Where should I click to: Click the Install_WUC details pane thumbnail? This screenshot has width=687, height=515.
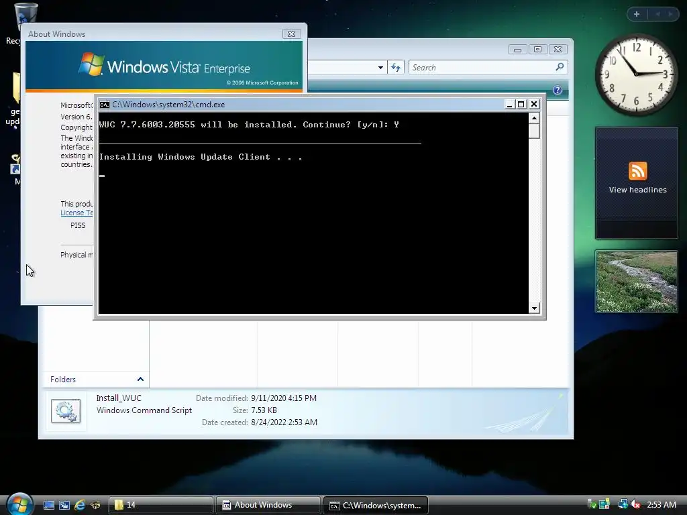point(66,411)
